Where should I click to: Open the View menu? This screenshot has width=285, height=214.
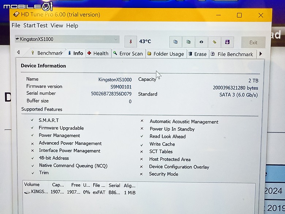pos(57,26)
